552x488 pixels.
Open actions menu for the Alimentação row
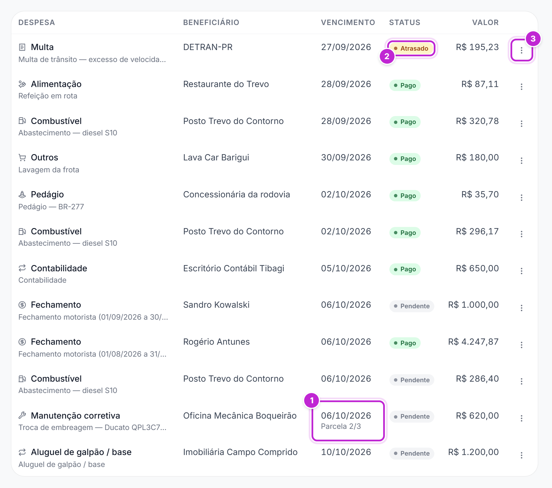coord(521,87)
